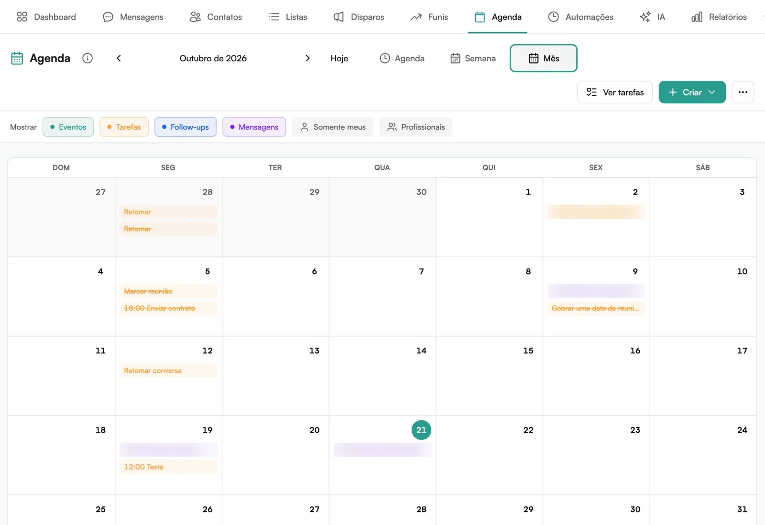Toggle the Somente meus filter

[x=332, y=127]
